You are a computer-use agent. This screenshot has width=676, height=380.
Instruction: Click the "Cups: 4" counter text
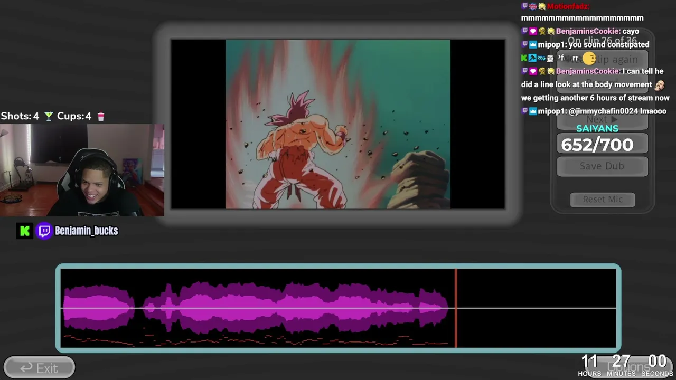(74, 116)
